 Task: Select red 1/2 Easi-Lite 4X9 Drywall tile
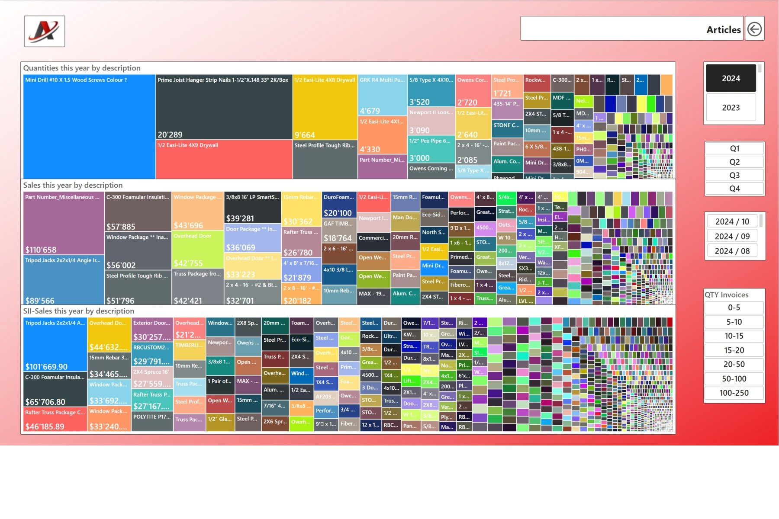tap(224, 159)
